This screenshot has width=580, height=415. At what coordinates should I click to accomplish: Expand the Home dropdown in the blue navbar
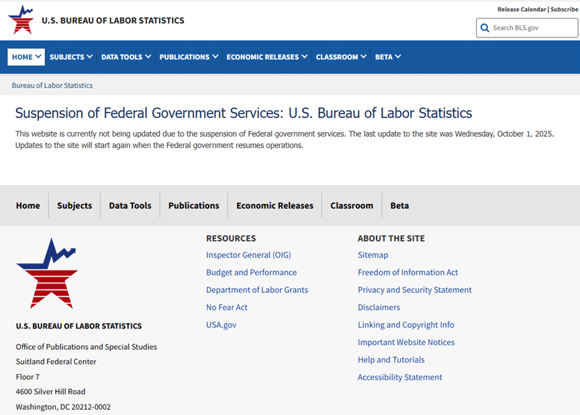pos(26,57)
